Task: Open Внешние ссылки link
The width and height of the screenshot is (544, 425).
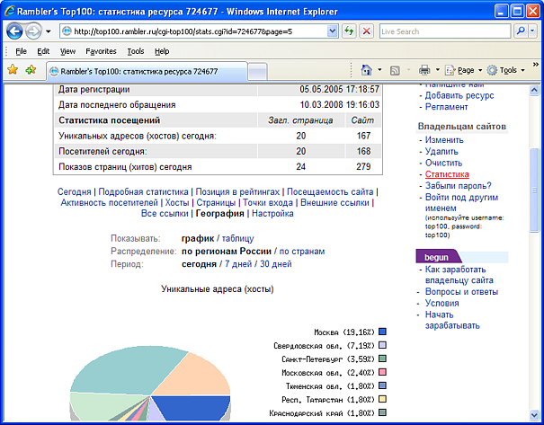Action: pyautogui.click(x=334, y=202)
